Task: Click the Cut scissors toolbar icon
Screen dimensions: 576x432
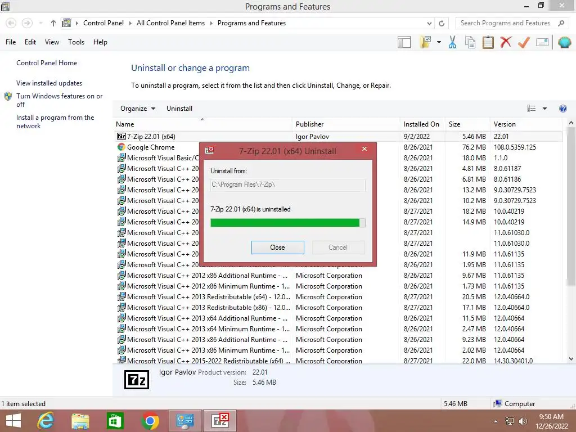Action: 452,42
